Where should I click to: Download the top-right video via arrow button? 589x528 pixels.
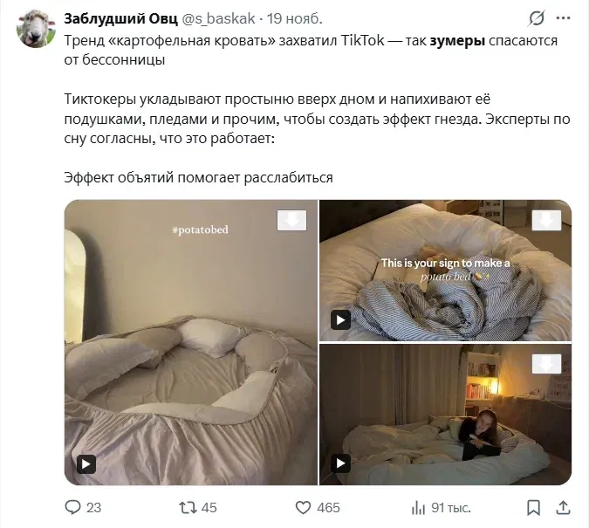(546, 220)
